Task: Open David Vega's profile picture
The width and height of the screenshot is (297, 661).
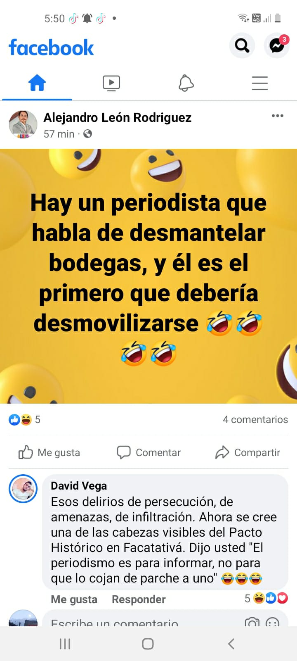Action: (x=23, y=489)
